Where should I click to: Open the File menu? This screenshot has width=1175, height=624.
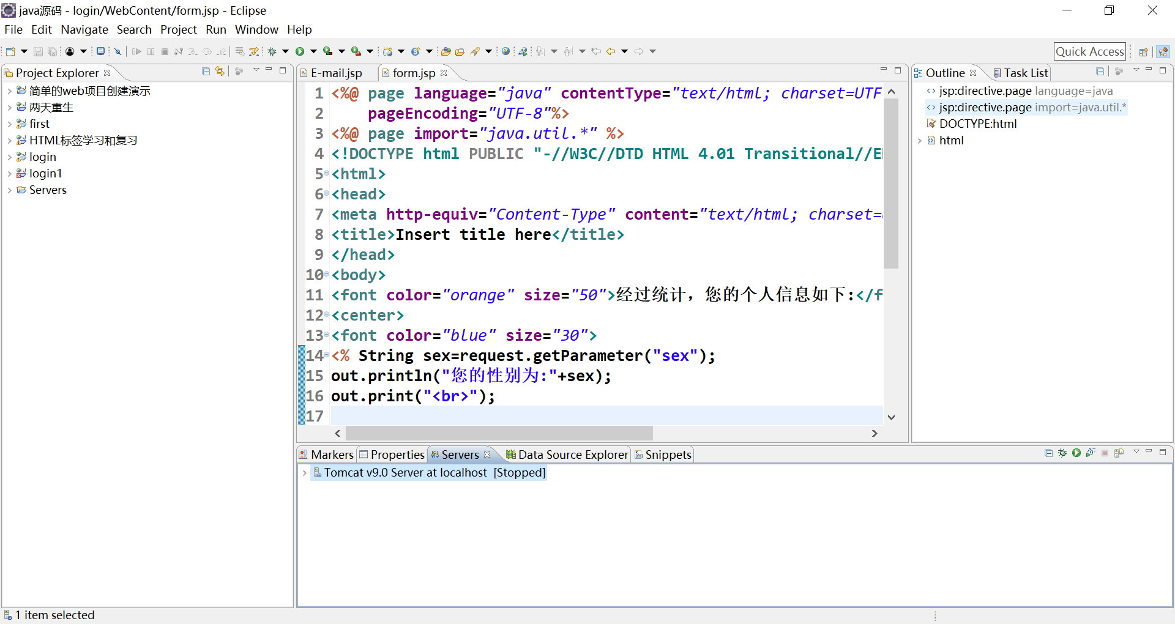[x=13, y=29]
